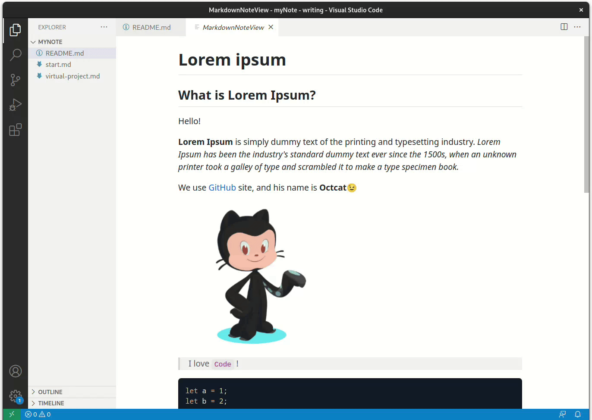Click the 'let a = 1;' code line
592x420 pixels.
[x=206, y=391]
